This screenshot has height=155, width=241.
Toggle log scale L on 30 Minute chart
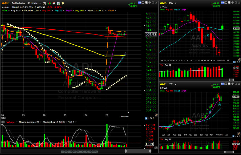pyautogui.click(x=148, y=118)
